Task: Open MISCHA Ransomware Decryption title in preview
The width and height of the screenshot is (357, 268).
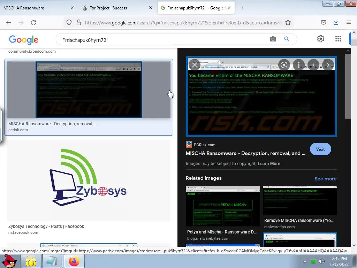Action: click(x=245, y=154)
